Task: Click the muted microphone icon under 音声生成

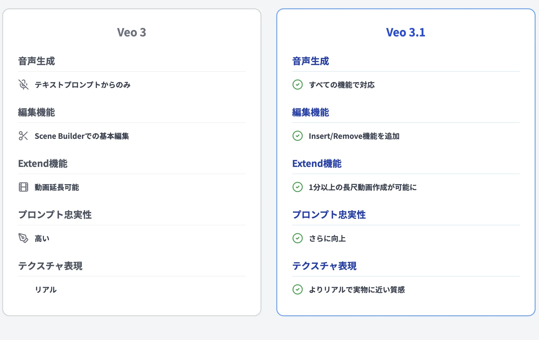Action: [x=23, y=85]
